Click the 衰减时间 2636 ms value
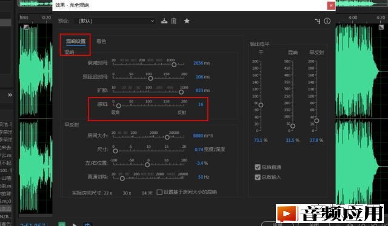 pyautogui.click(x=201, y=63)
